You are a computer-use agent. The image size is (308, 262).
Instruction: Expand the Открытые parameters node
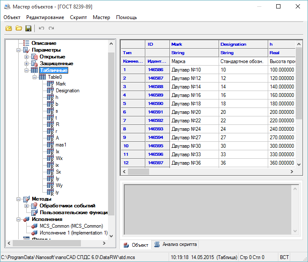tap(26, 57)
